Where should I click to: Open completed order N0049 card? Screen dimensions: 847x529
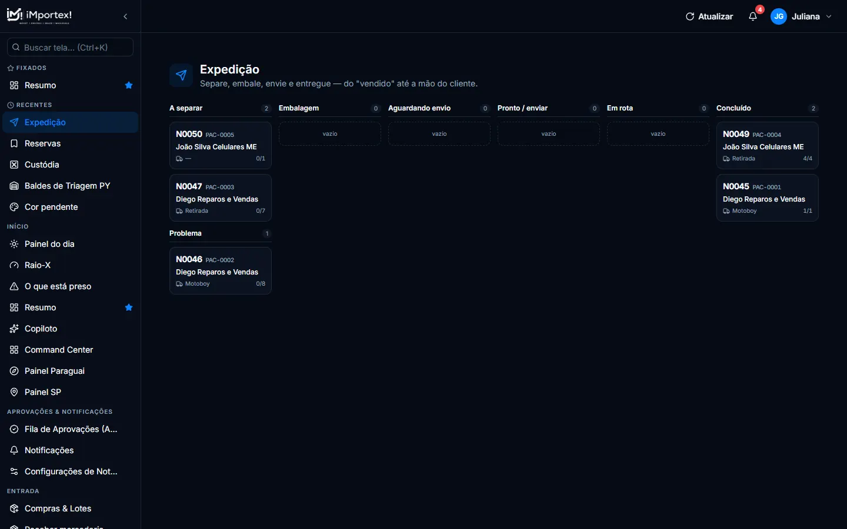(x=768, y=145)
